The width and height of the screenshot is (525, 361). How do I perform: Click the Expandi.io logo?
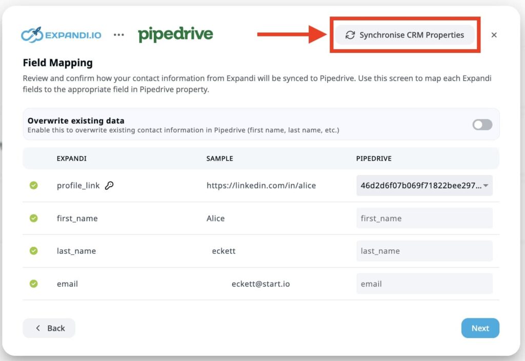[61, 35]
